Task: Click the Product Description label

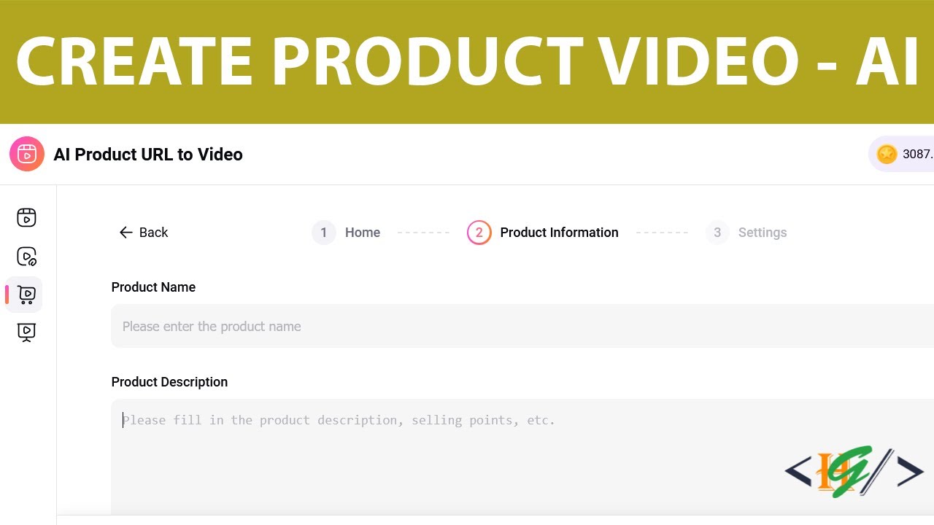Action: coord(169,382)
